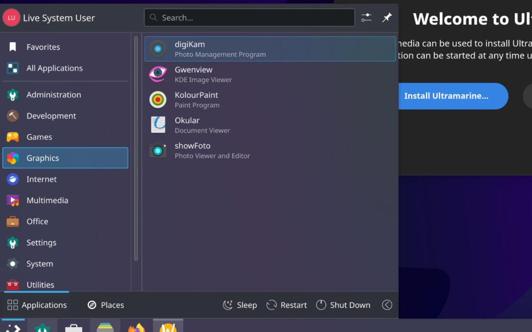Open the Office category
The image size is (532, 332).
65,221
